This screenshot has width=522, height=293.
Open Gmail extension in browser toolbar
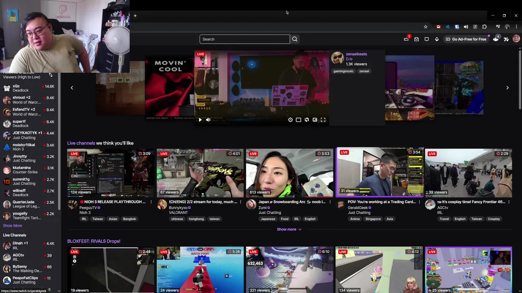pyautogui.click(x=438, y=27)
